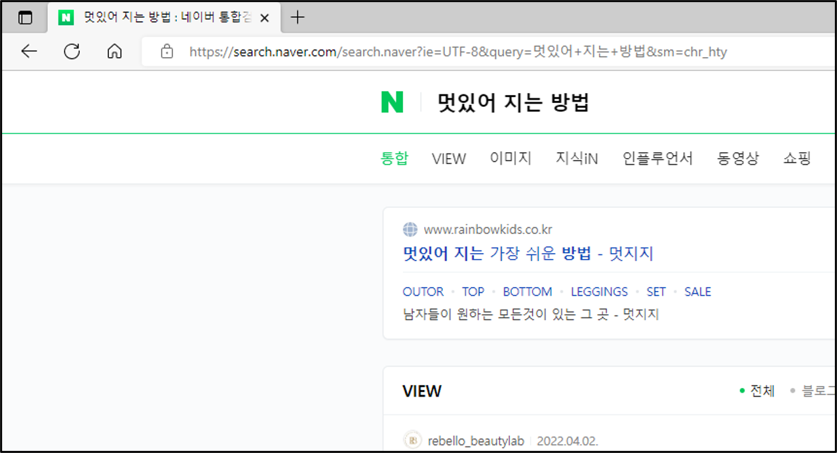This screenshot has height=453, width=837.
Task: Open the BOTTOM sublink
Action: tap(527, 292)
